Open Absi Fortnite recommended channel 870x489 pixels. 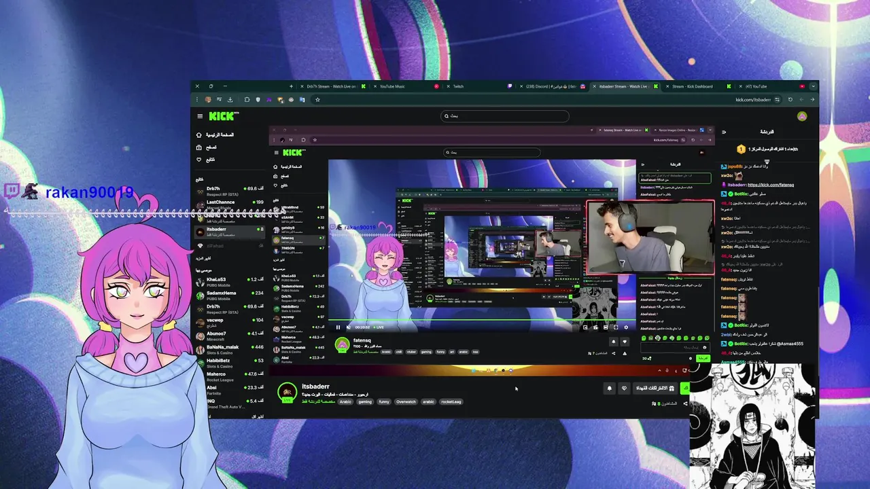point(230,390)
